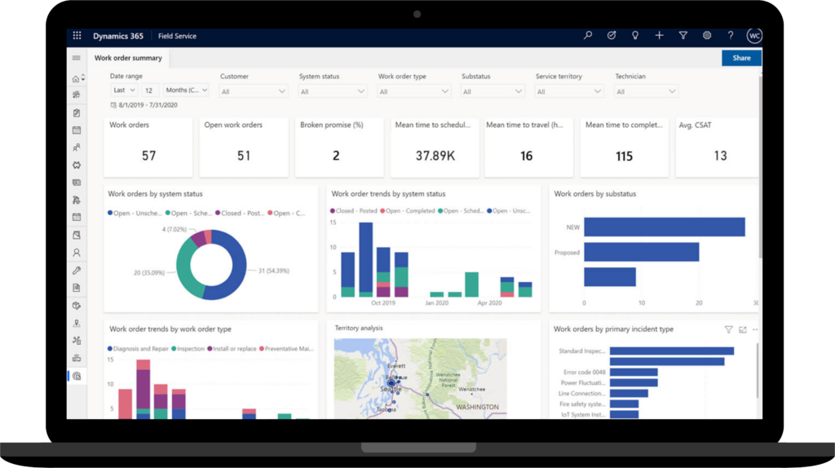
Task: Open more options on incident type chart
Action: click(x=755, y=329)
